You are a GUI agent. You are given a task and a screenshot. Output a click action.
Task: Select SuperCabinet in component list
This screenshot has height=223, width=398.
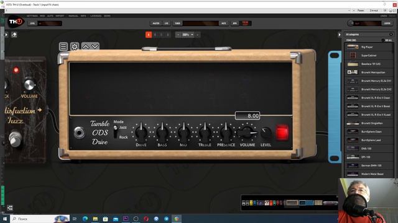pos(369,55)
